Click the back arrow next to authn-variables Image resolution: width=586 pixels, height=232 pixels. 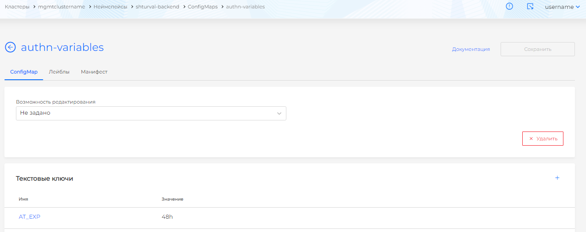click(x=10, y=47)
